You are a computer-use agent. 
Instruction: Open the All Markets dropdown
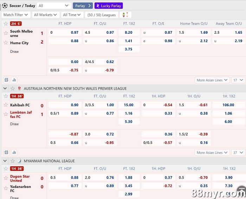46,15
